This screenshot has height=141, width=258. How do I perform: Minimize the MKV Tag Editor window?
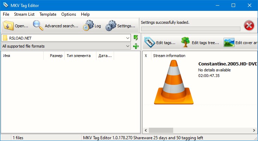pos(218,5)
